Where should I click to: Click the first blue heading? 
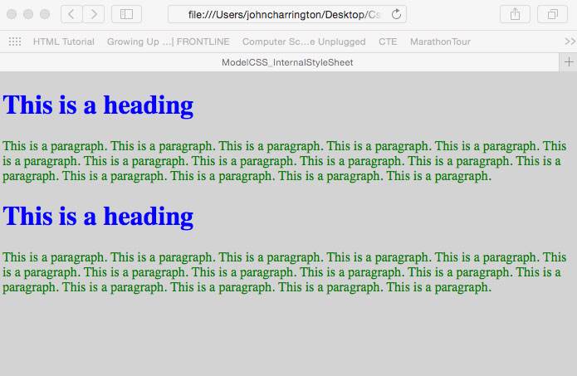tap(99, 105)
